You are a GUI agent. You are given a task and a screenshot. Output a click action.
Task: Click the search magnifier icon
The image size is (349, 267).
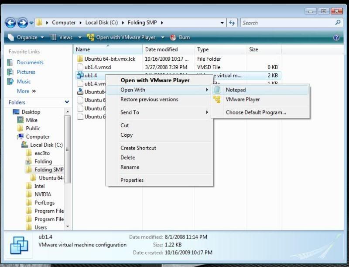tap(338, 23)
